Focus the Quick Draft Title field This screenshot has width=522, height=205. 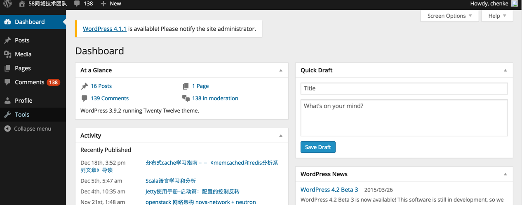(x=404, y=88)
